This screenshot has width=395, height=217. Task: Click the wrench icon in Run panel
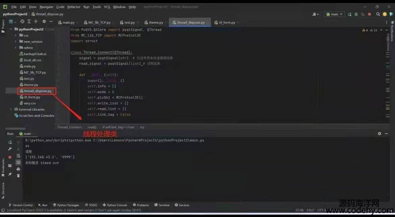10,149
